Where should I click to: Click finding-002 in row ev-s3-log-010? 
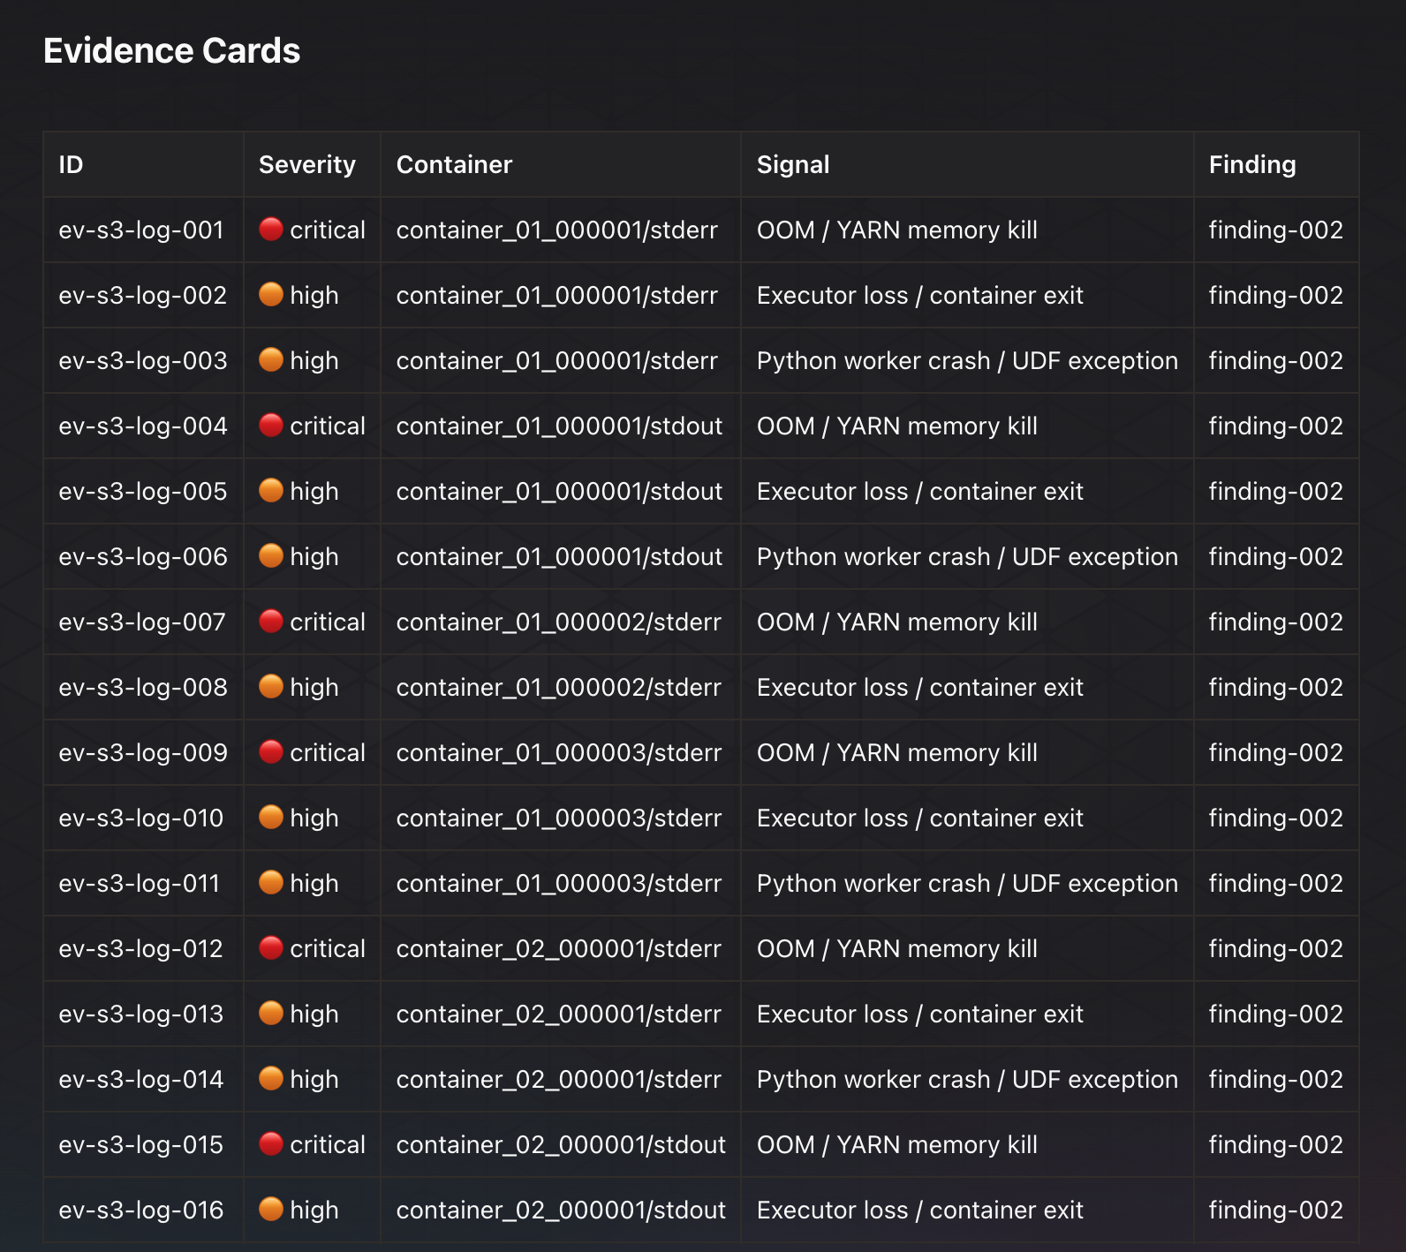pos(1276,818)
